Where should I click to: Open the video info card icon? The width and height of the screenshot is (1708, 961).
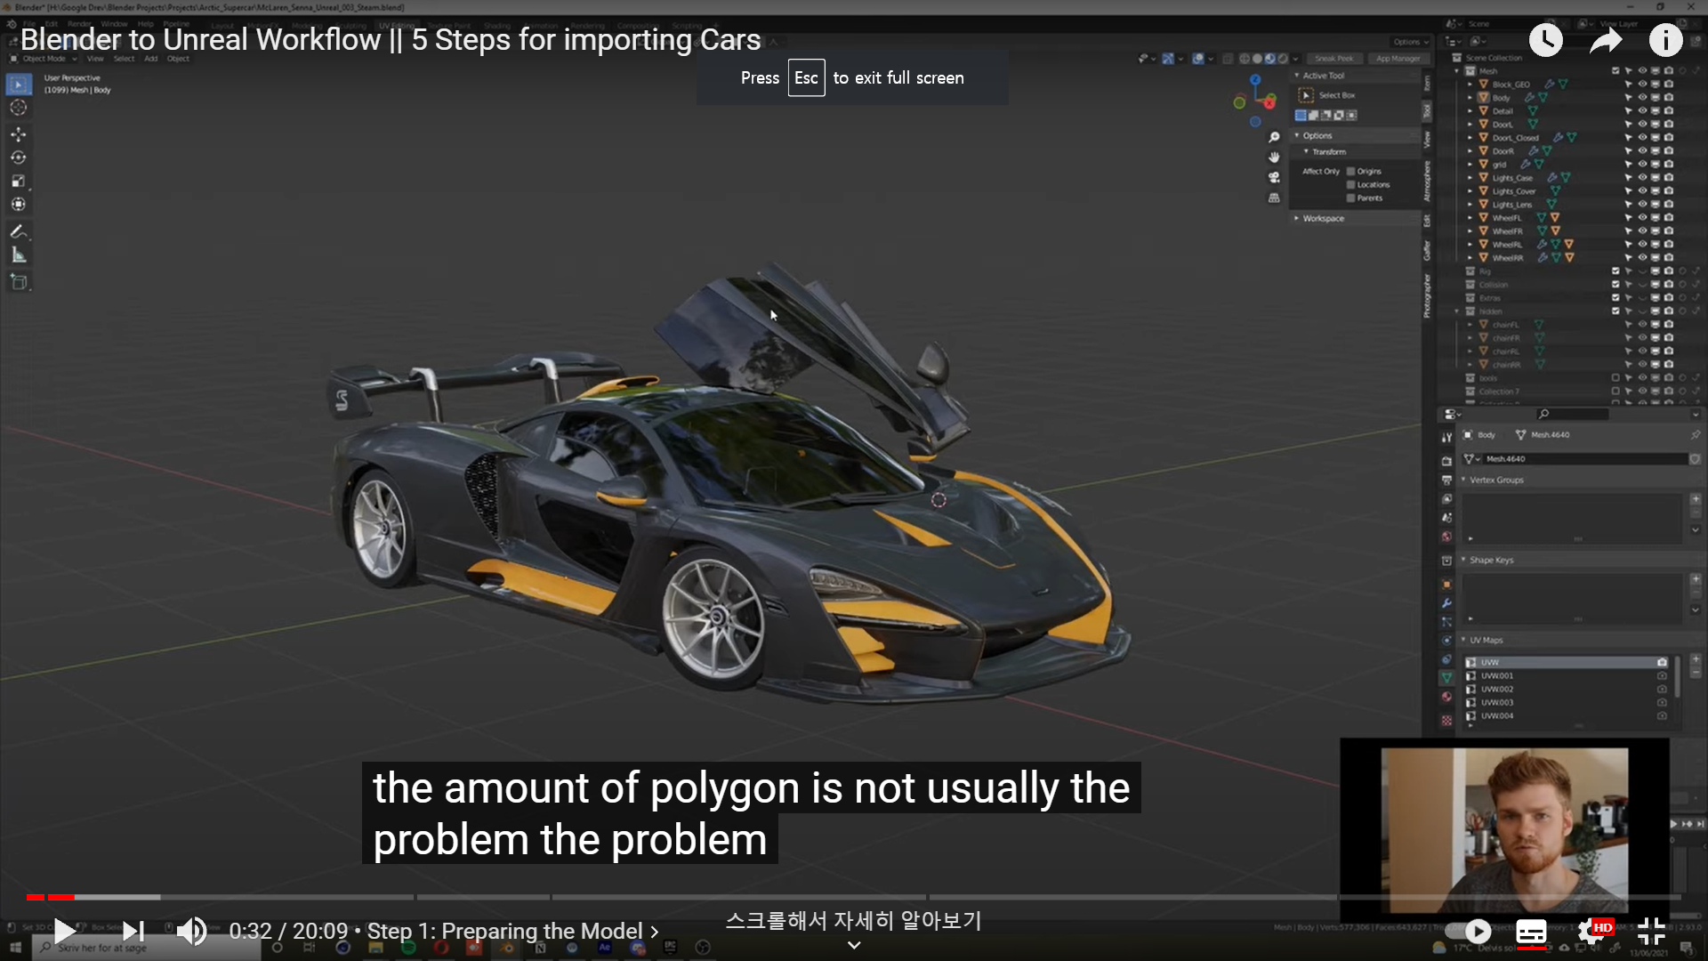coord(1665,40)
